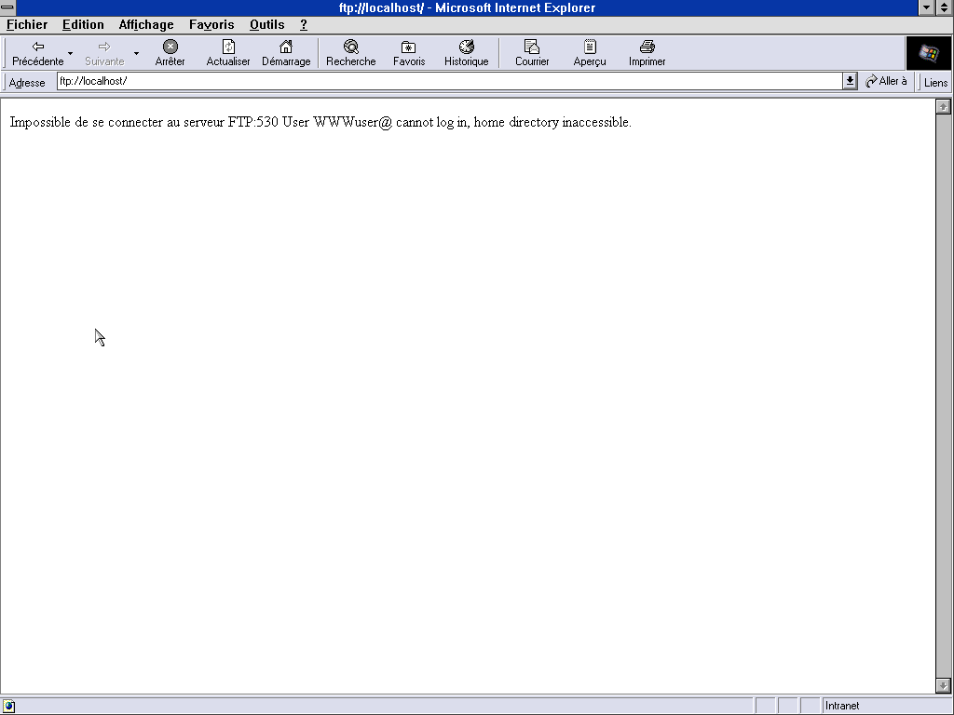Refresh page with Actualiser icon
The width and height of the screenshot is (954, 715).
pyautogui.click(x=228, y=47)
